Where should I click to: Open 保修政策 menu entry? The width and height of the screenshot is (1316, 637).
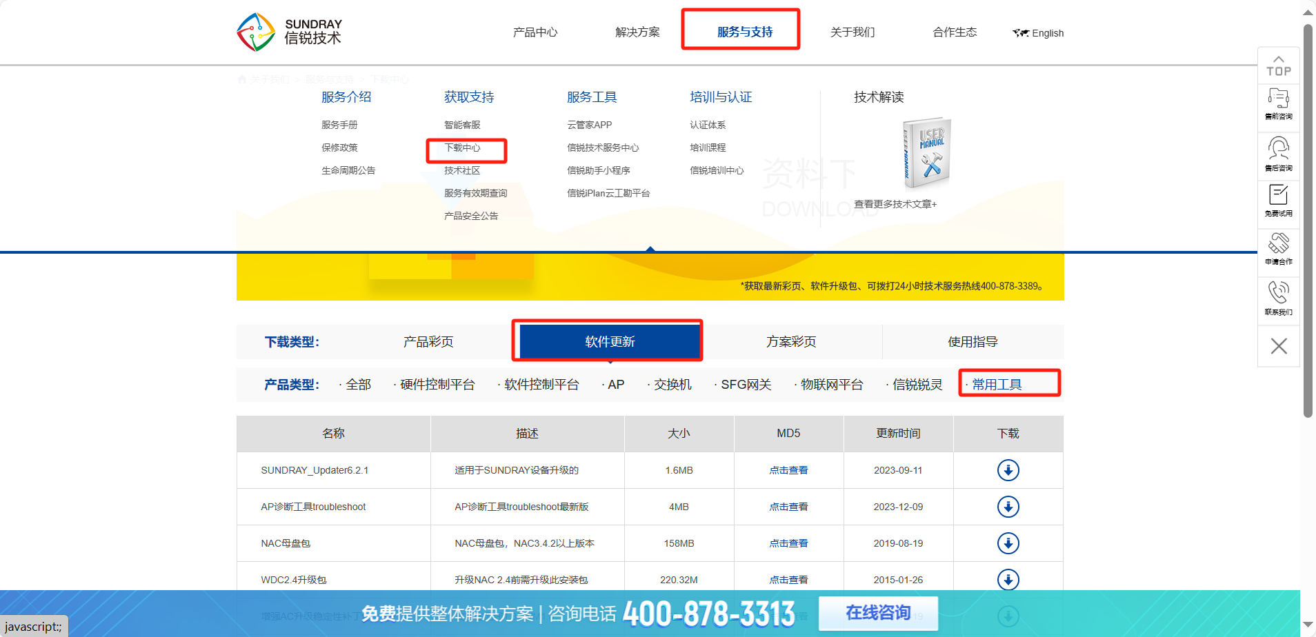tap(339, 148)
